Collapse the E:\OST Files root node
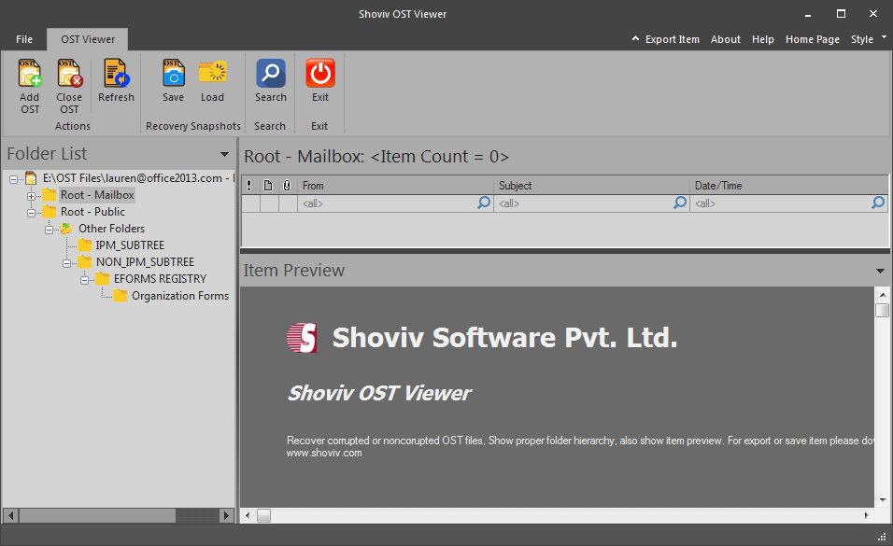893x546 pixels. click(13, 179)
